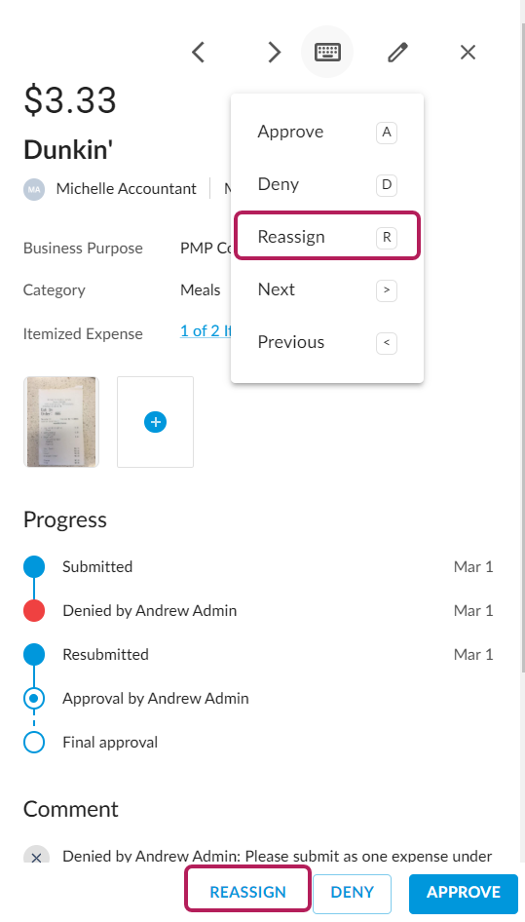Click the pencil edit icon

click(398, 53)
